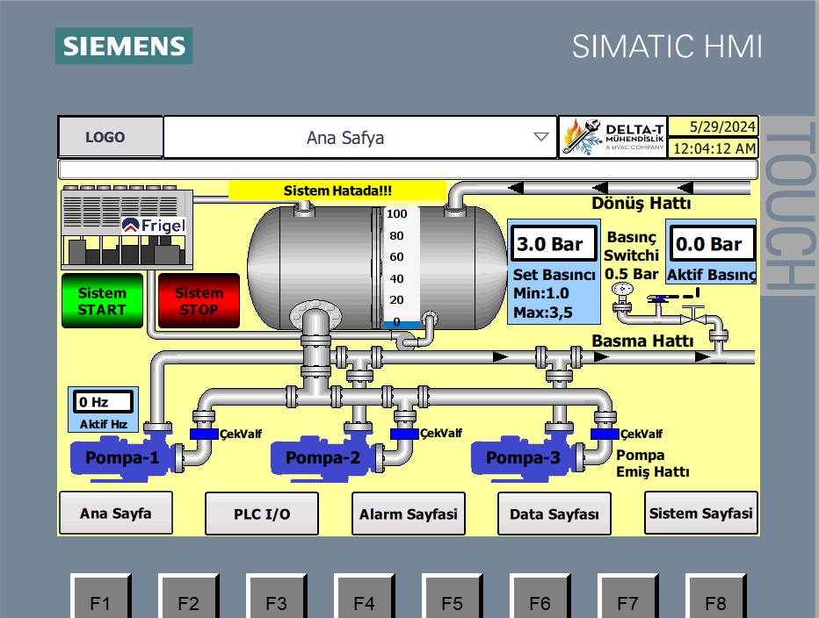Go to the Data Sayfası page
The height and width of the screenshot is (618, 819).
[554, 514]
